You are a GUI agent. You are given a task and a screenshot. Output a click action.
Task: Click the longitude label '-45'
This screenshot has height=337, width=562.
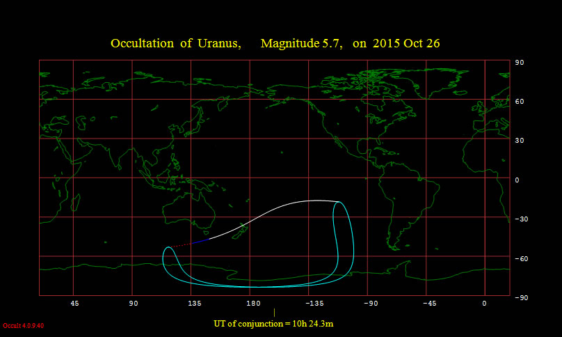pos(429,304)
